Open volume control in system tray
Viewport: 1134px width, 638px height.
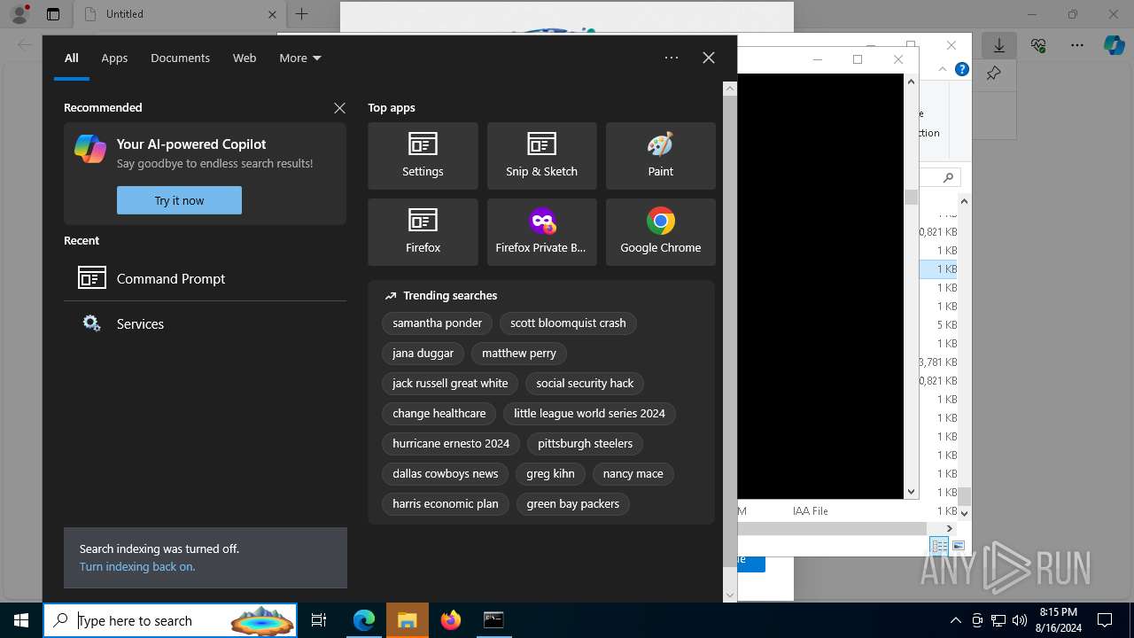1020,620
